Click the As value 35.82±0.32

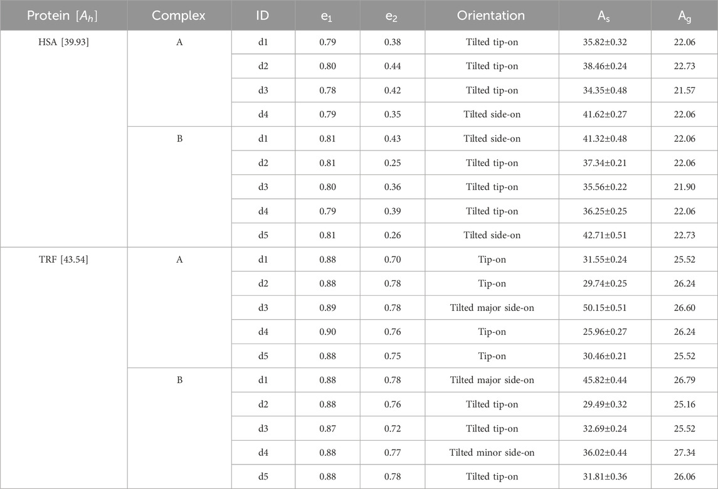click(605, 42)
